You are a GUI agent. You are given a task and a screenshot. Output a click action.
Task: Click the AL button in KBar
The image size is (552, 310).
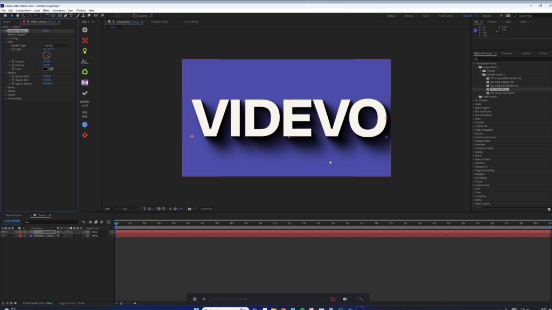[x=85, y=61]
